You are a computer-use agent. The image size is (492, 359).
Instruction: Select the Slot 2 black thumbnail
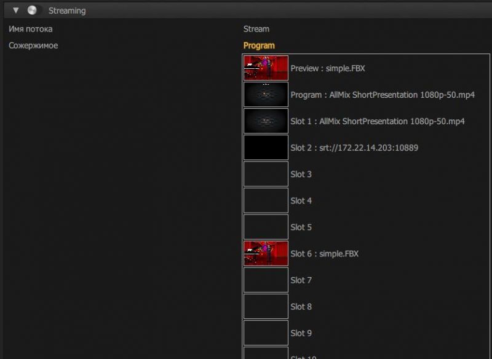coord(266,148)
